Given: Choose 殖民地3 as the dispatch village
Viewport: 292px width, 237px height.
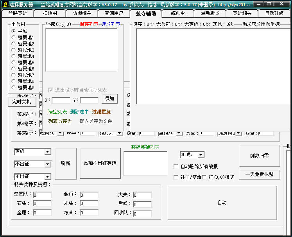Looking at the screenshot, I should 14,50.
